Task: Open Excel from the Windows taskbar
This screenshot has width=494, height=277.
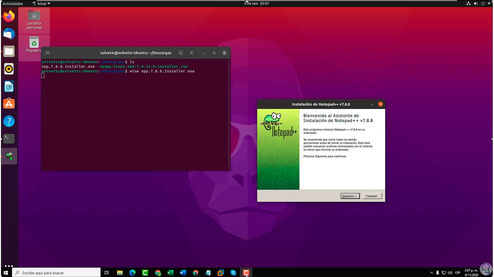Action: pyautogui.click(x=170, y=273)
